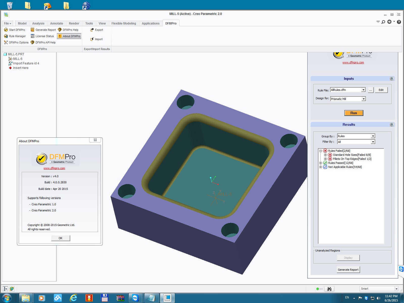Select MILL-6 coordinate system in model tree

tap(15, 59)
